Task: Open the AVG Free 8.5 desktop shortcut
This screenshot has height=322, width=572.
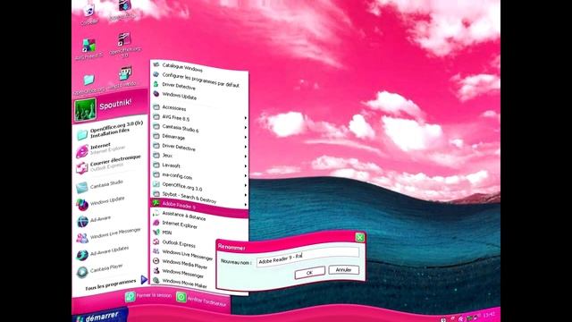Action: [x=89, y=49]
